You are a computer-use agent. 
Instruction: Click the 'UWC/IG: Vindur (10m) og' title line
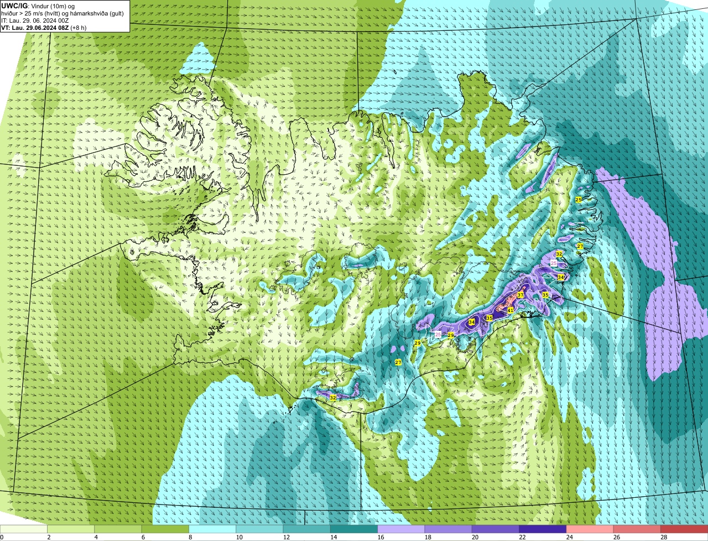coord(38,6)
